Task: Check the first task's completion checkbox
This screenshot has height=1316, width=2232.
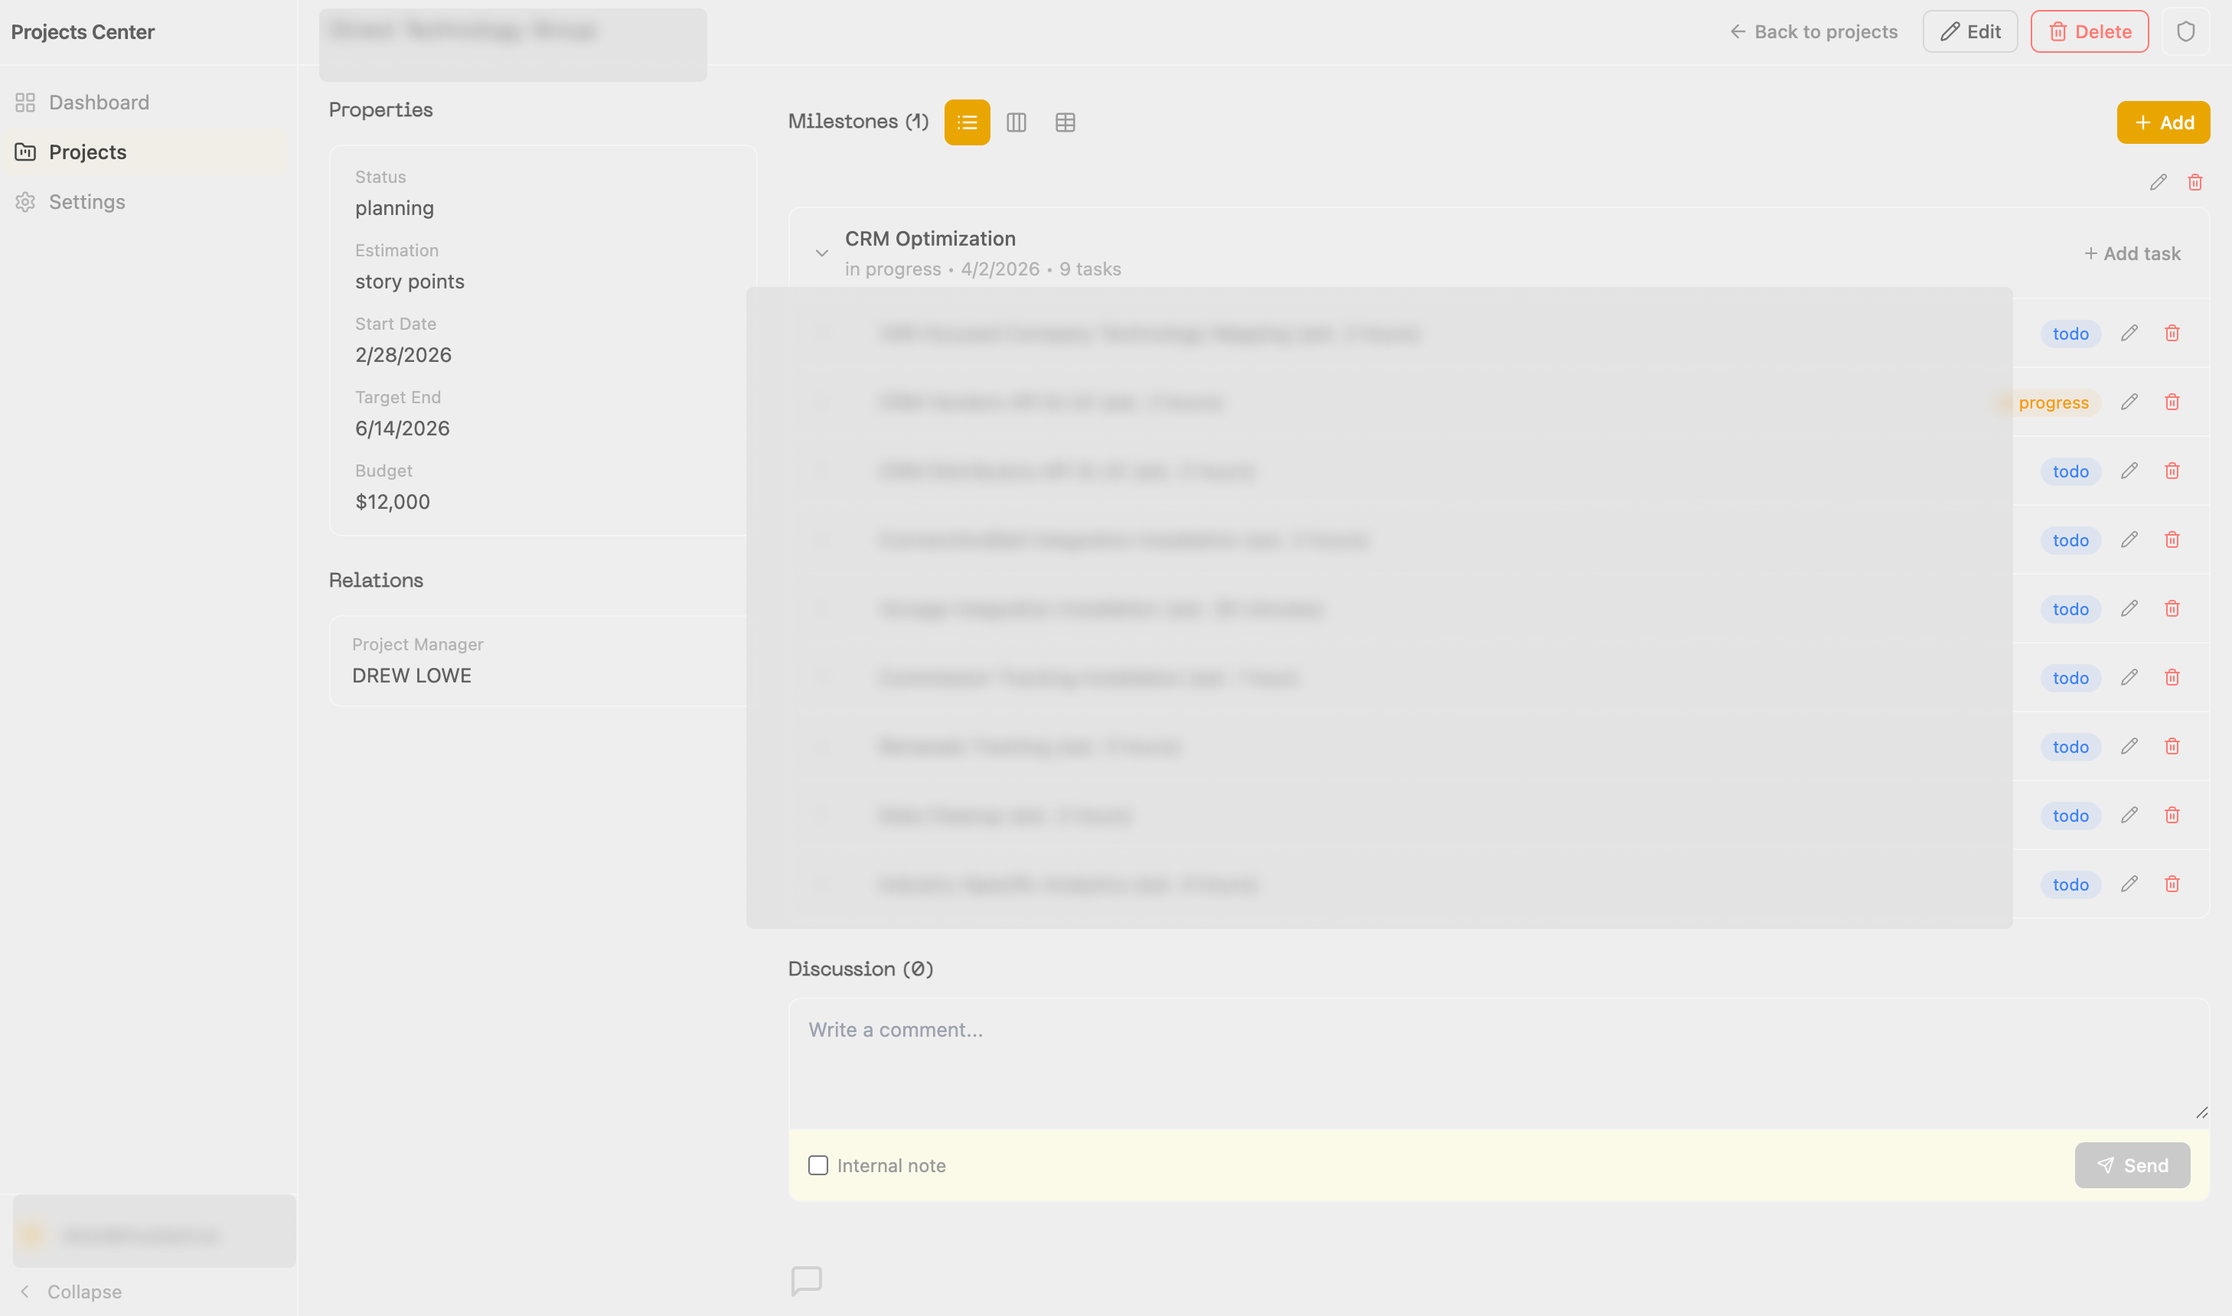Action: (x=819, y=334)
